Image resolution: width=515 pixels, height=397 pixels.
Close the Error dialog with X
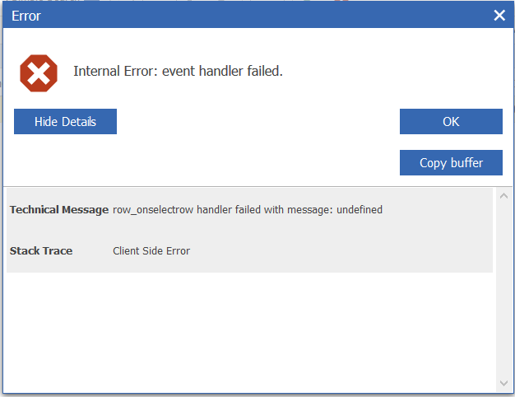(x=499, y=16)
